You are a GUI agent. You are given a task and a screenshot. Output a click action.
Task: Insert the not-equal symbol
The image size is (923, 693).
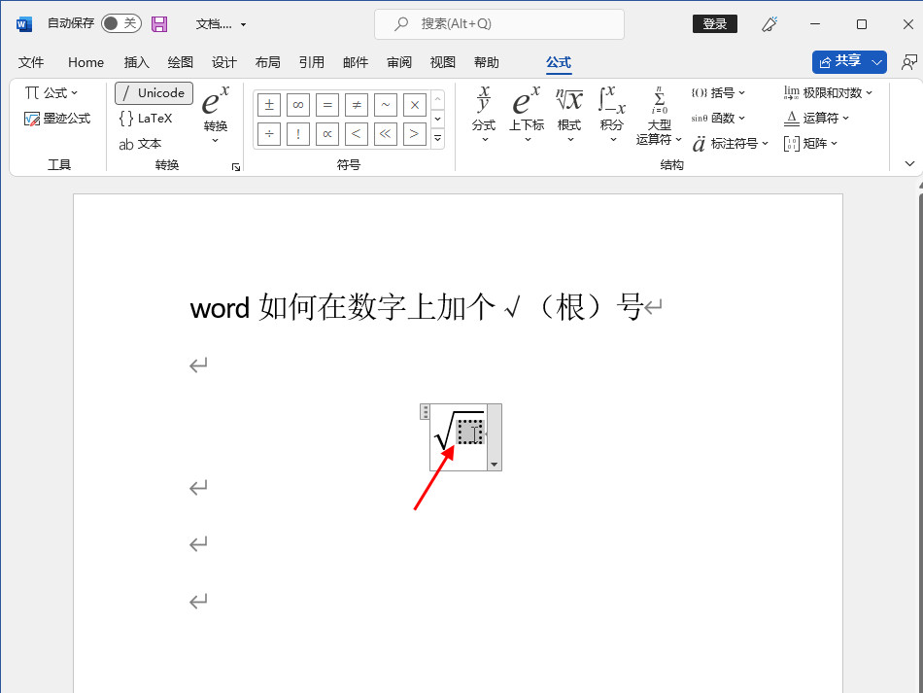pos(357,104)
